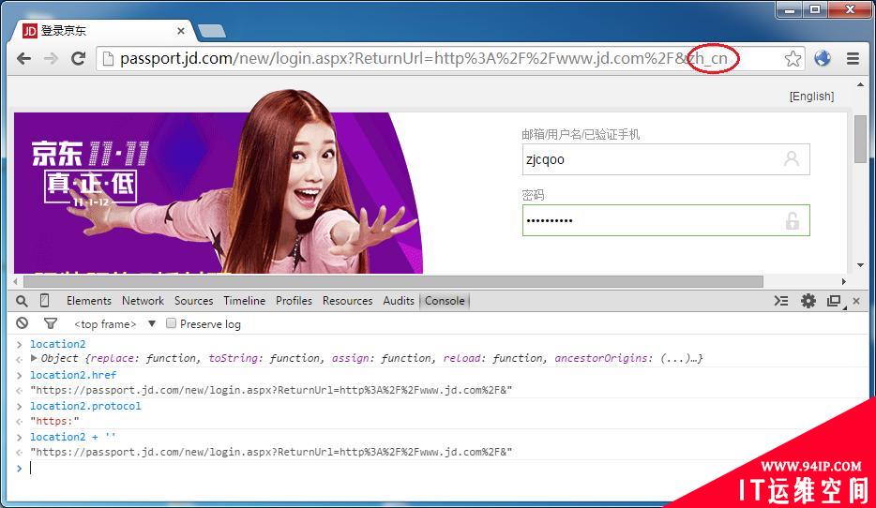Click the user icon in username field
This screenshot has height=508, width=876.
point(791,158)
